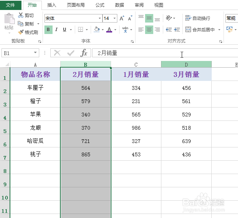Apply purple font color A icon
238x218 pixels.
tap(109, 30)
